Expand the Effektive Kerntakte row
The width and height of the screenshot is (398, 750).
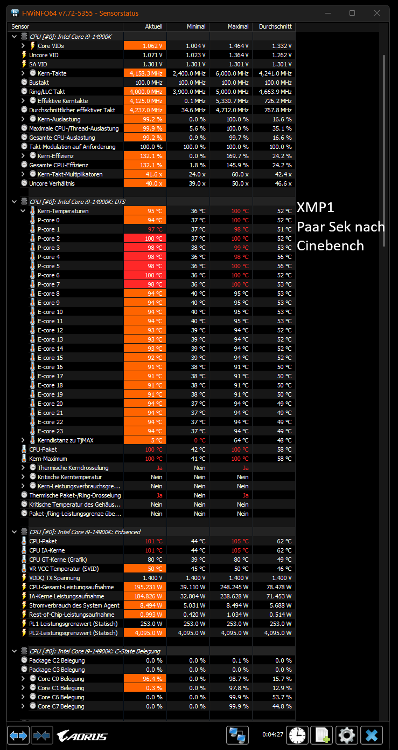coord(23,101)
